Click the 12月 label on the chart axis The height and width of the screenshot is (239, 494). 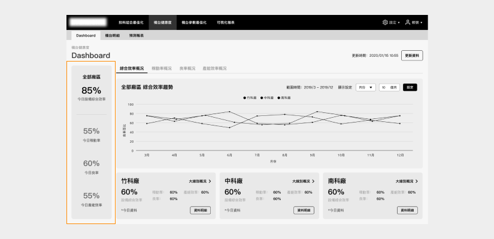point(401,155)
